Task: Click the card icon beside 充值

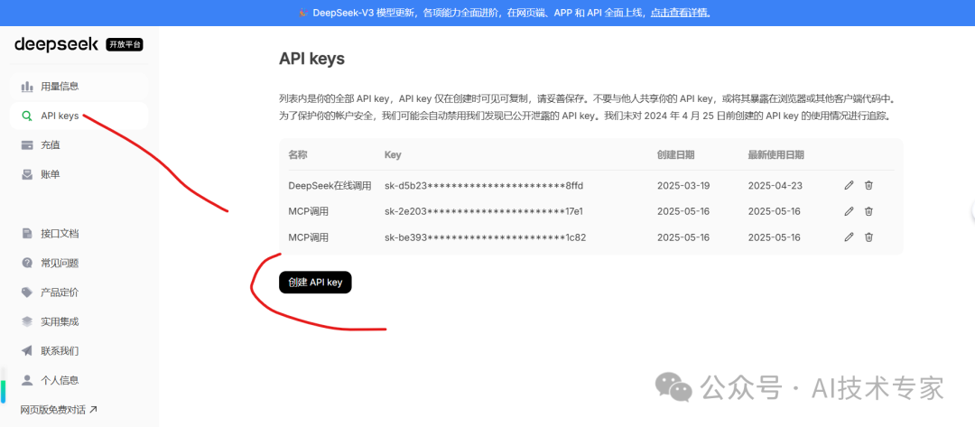Action: tap(27, 144)
